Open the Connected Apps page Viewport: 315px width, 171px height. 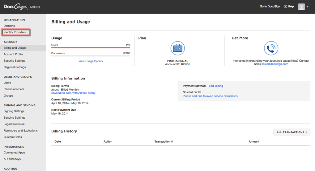14,153
